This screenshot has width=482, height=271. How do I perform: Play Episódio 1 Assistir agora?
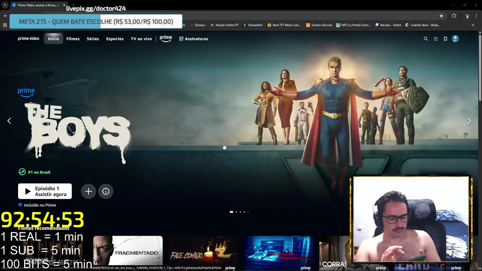click(45, 191)
